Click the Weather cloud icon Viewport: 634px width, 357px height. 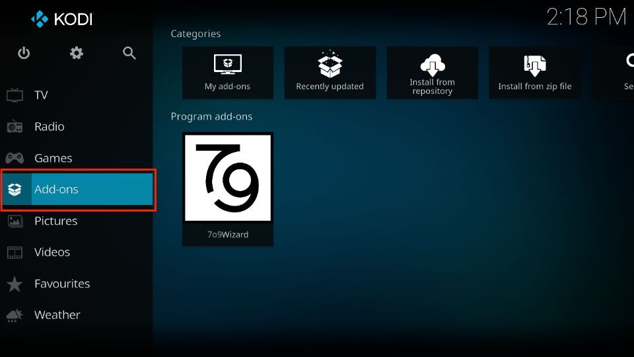click(15, 315)
